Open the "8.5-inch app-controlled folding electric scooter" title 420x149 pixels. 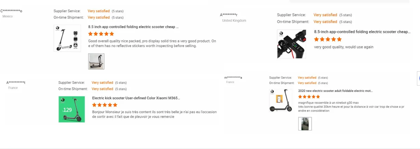(362, 32)
